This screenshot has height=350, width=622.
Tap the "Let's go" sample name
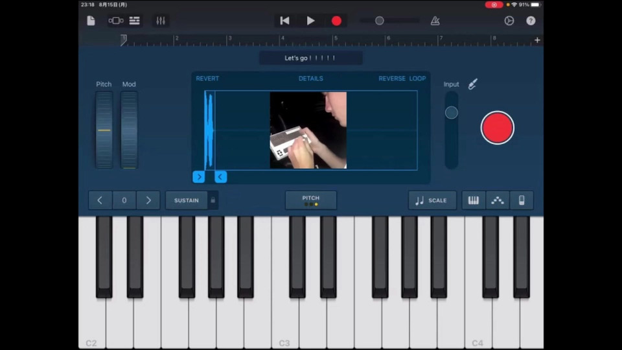310,58
